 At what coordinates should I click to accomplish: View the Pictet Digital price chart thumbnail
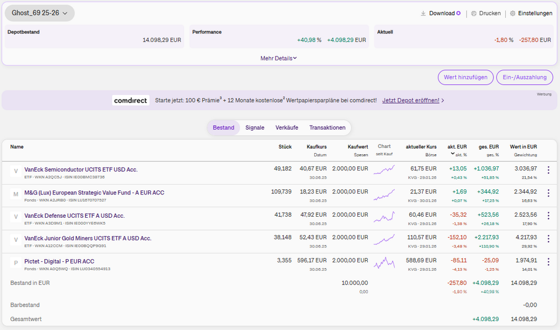pyautogui.click(x=384, y=261)
